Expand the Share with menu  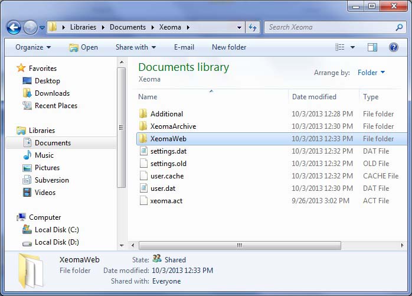pos(136,47)
